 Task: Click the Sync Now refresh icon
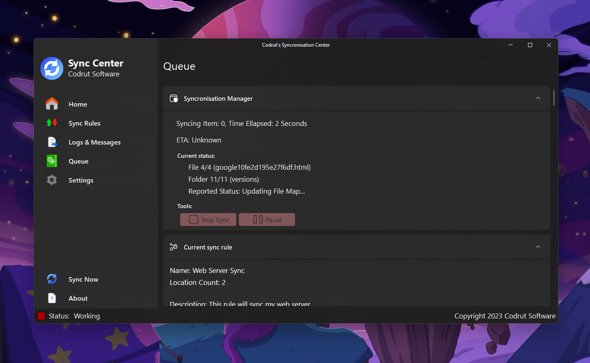(x=52, y=279)
